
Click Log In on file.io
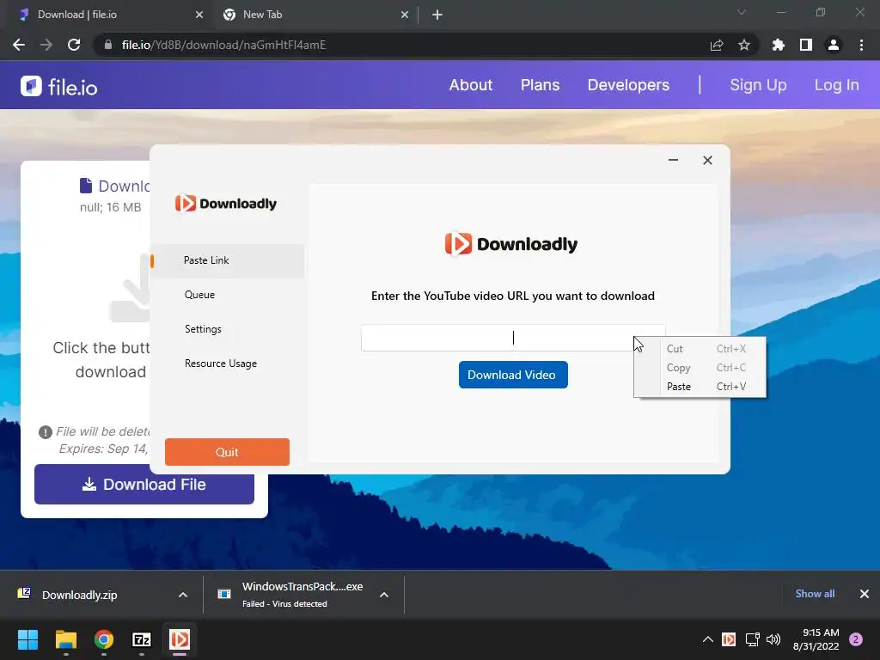pos(836,85)
